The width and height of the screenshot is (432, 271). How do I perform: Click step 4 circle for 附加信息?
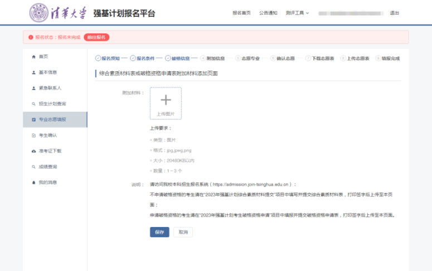click(203, 58)
